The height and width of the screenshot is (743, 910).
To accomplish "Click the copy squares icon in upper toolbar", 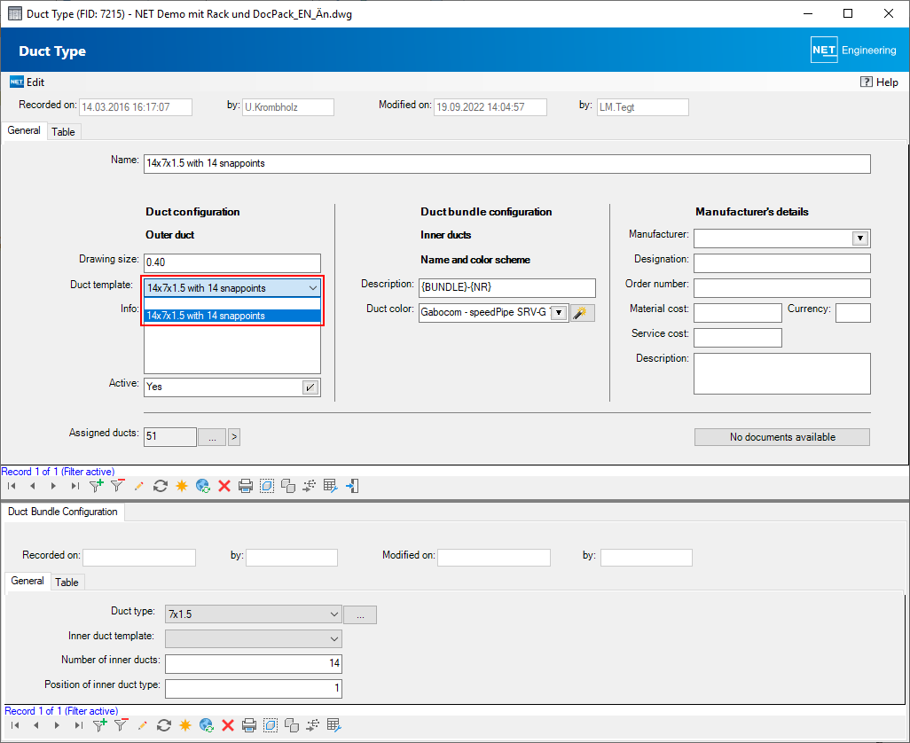I will coord(288,486).
